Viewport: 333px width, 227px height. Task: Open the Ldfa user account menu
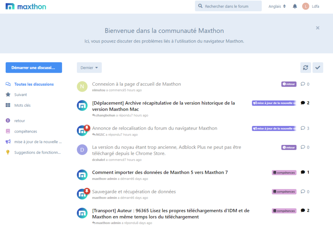point(315,6)
